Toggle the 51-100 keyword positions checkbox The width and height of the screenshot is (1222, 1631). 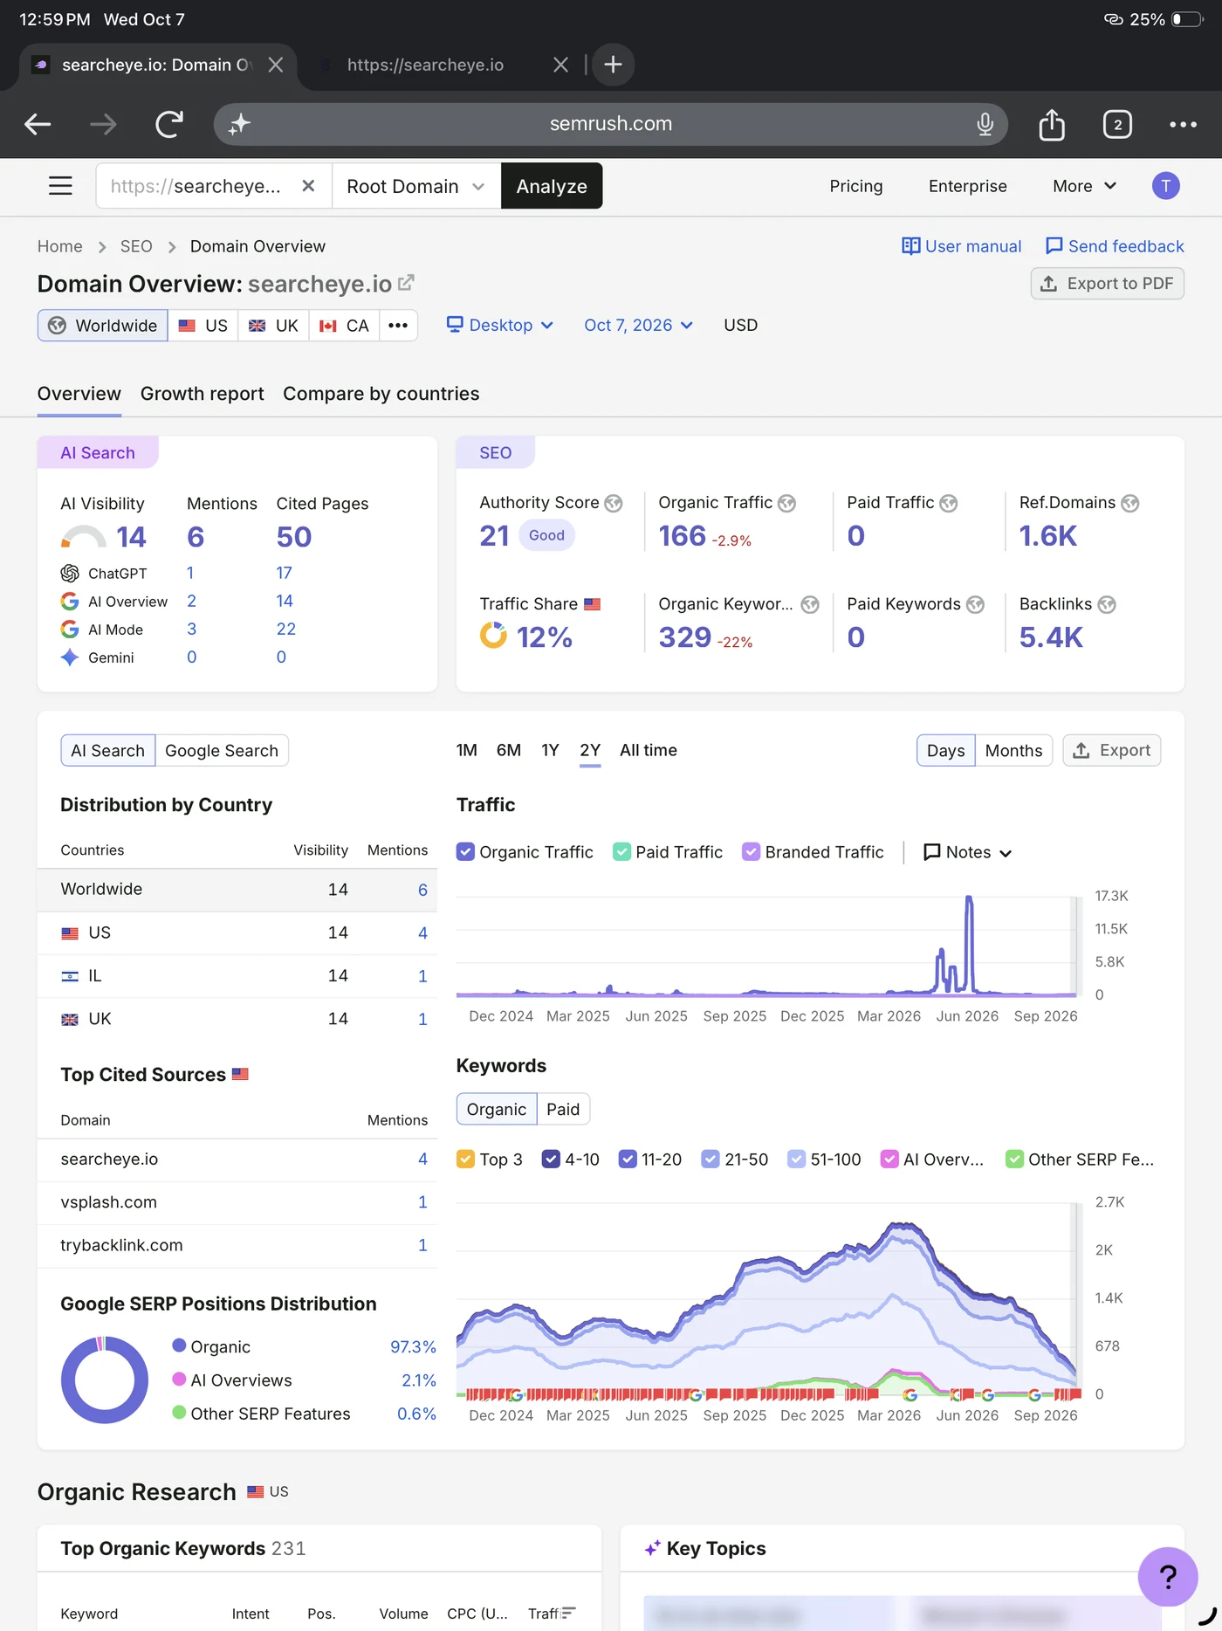pos(796,1160)
